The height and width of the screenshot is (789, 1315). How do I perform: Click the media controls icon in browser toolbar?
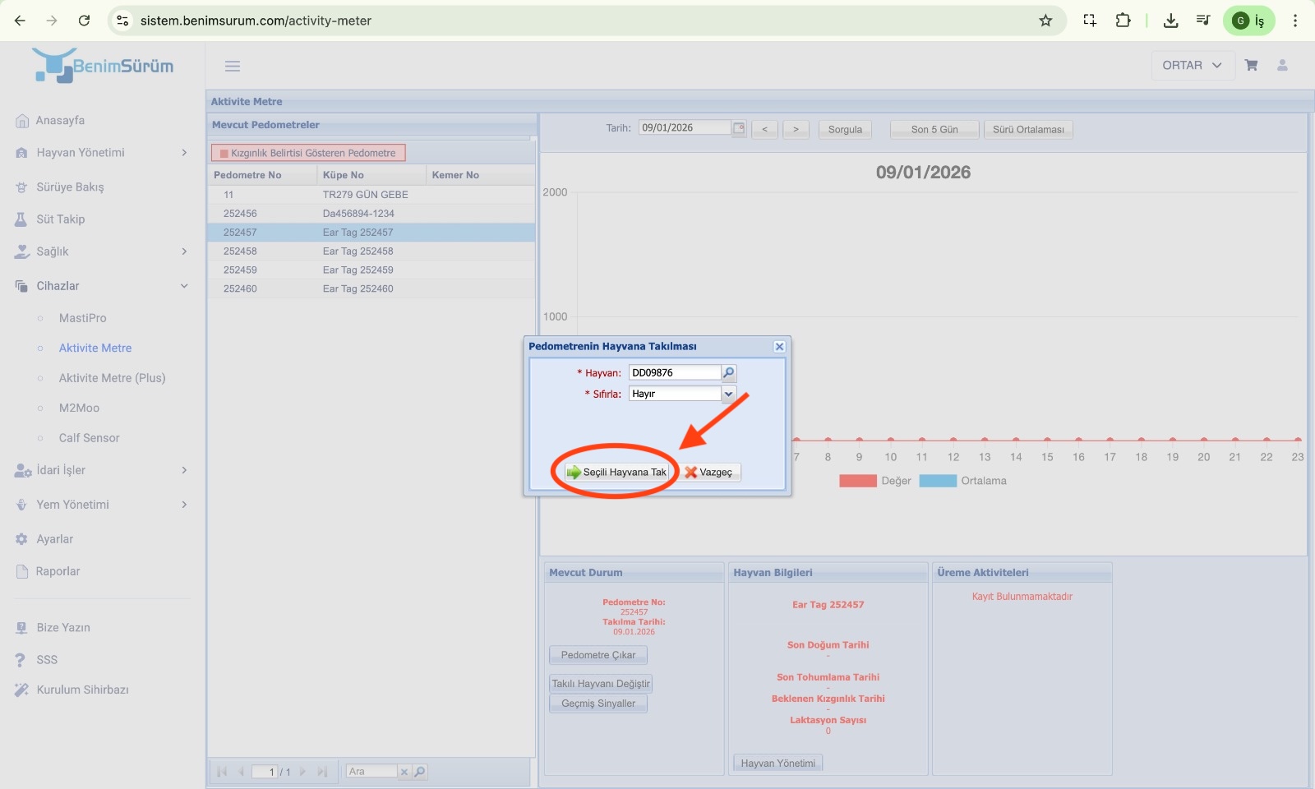click(1203, 21)
